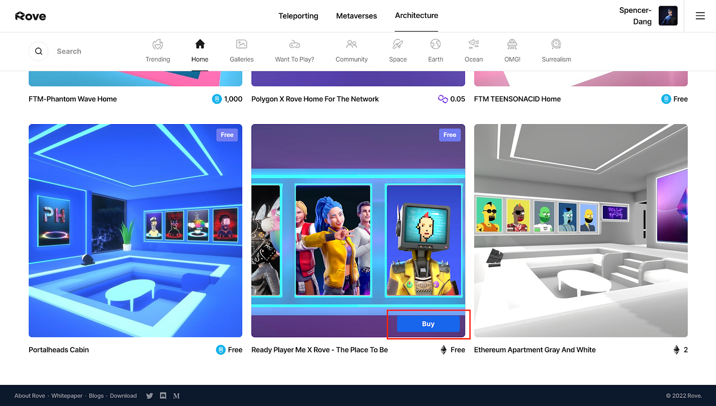Viewport: 716px width, 406px height.
Task: Open the Download footer link
Action: click(123, 396)
